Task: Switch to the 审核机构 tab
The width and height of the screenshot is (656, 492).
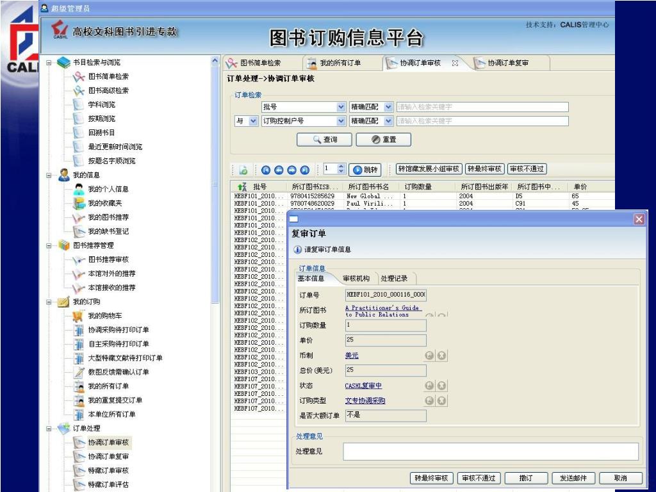Action: pyautogui.click(x=356, y=279)
